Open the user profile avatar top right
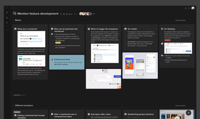Viewport: 200px width, 119px height. 193,8
